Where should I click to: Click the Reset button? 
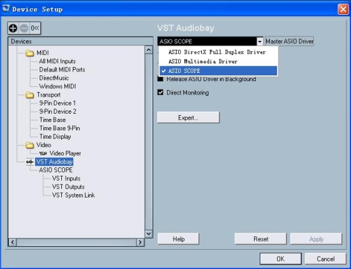(260, 239)
